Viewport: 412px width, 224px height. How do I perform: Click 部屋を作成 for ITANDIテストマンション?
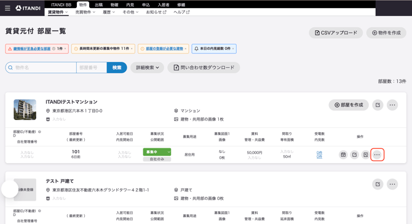(x=349, y=105)
